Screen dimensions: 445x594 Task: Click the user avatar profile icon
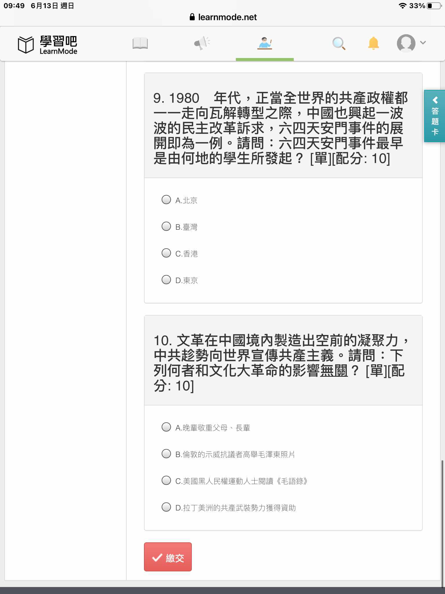click(x=406, y=43)
